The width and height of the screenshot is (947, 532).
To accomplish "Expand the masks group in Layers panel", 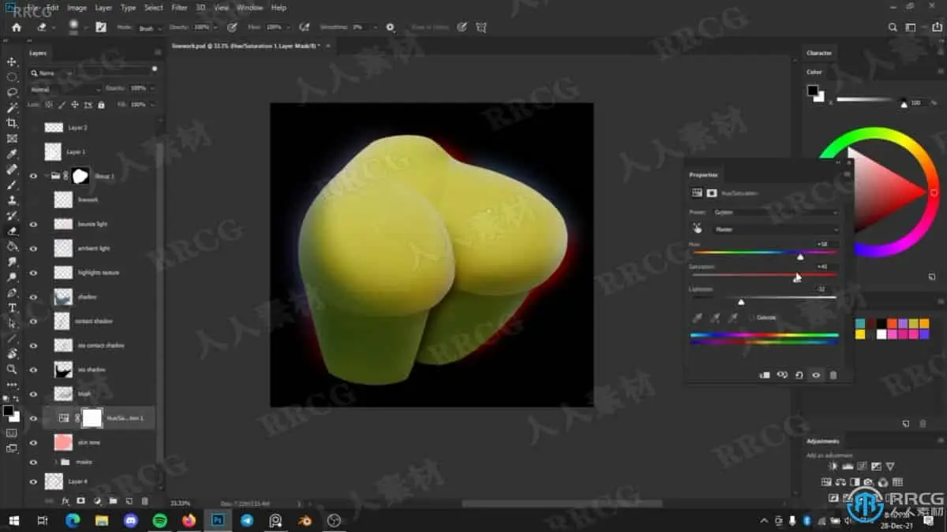I will 55,462.
